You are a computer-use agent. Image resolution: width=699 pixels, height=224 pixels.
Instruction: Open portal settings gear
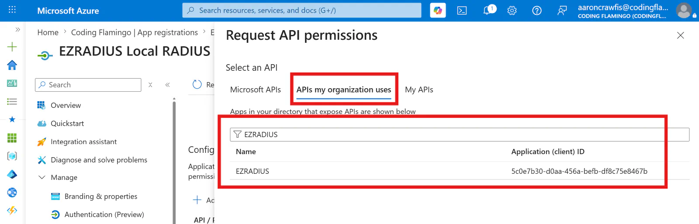click(512, 10)
